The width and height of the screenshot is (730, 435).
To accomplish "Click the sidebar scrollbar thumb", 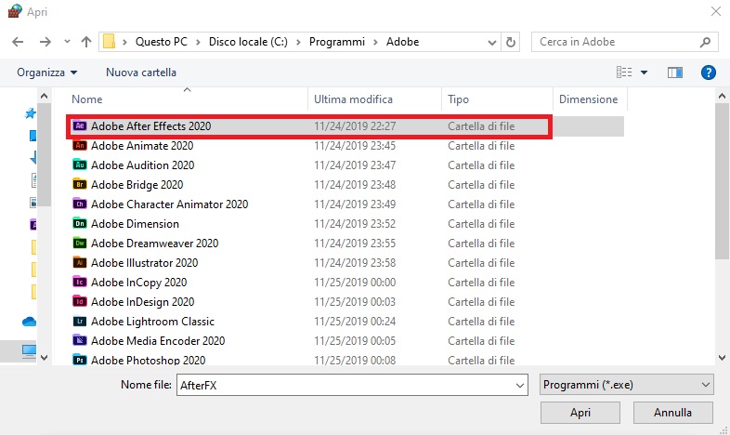I will pos(45,154).
